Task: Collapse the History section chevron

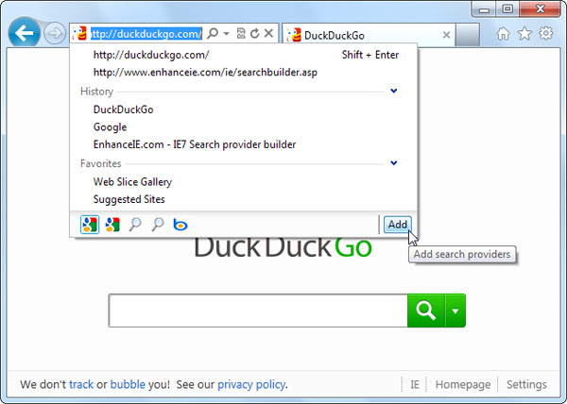Action: 394,91
